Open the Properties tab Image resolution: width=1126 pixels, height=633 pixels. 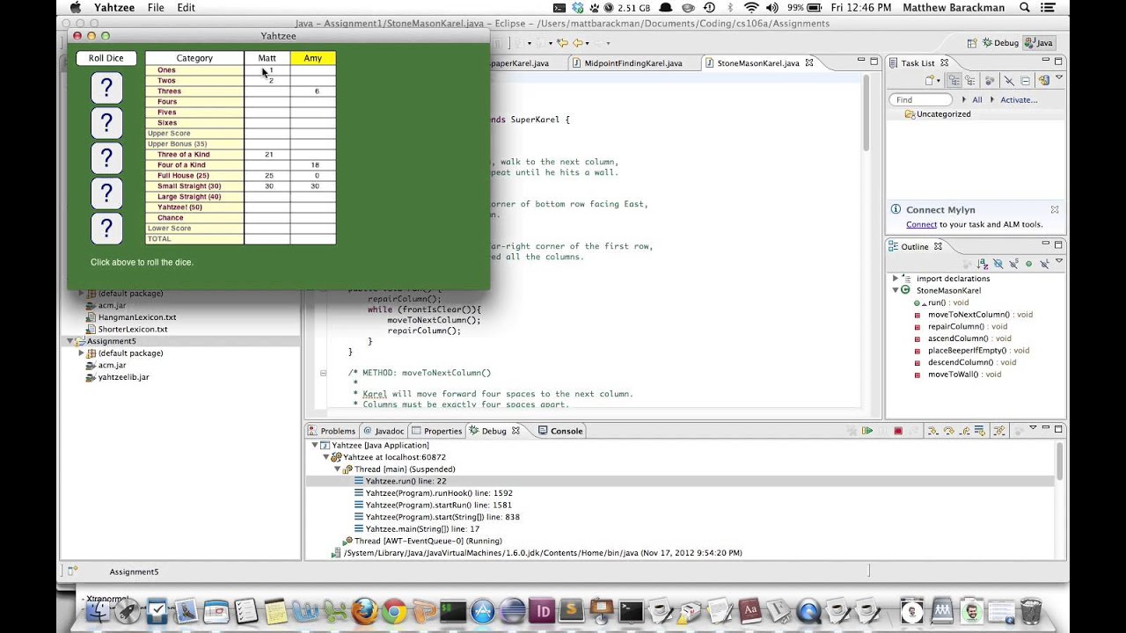pos(437,431)
